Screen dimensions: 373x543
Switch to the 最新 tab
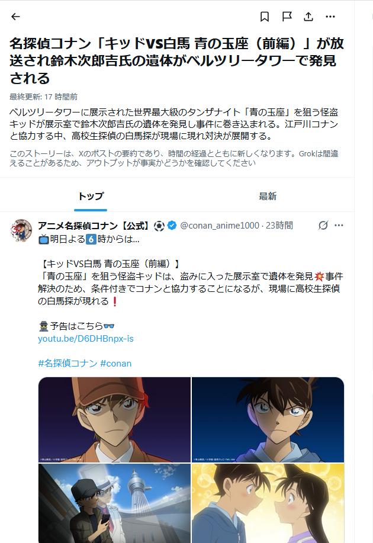click(268, 196)
